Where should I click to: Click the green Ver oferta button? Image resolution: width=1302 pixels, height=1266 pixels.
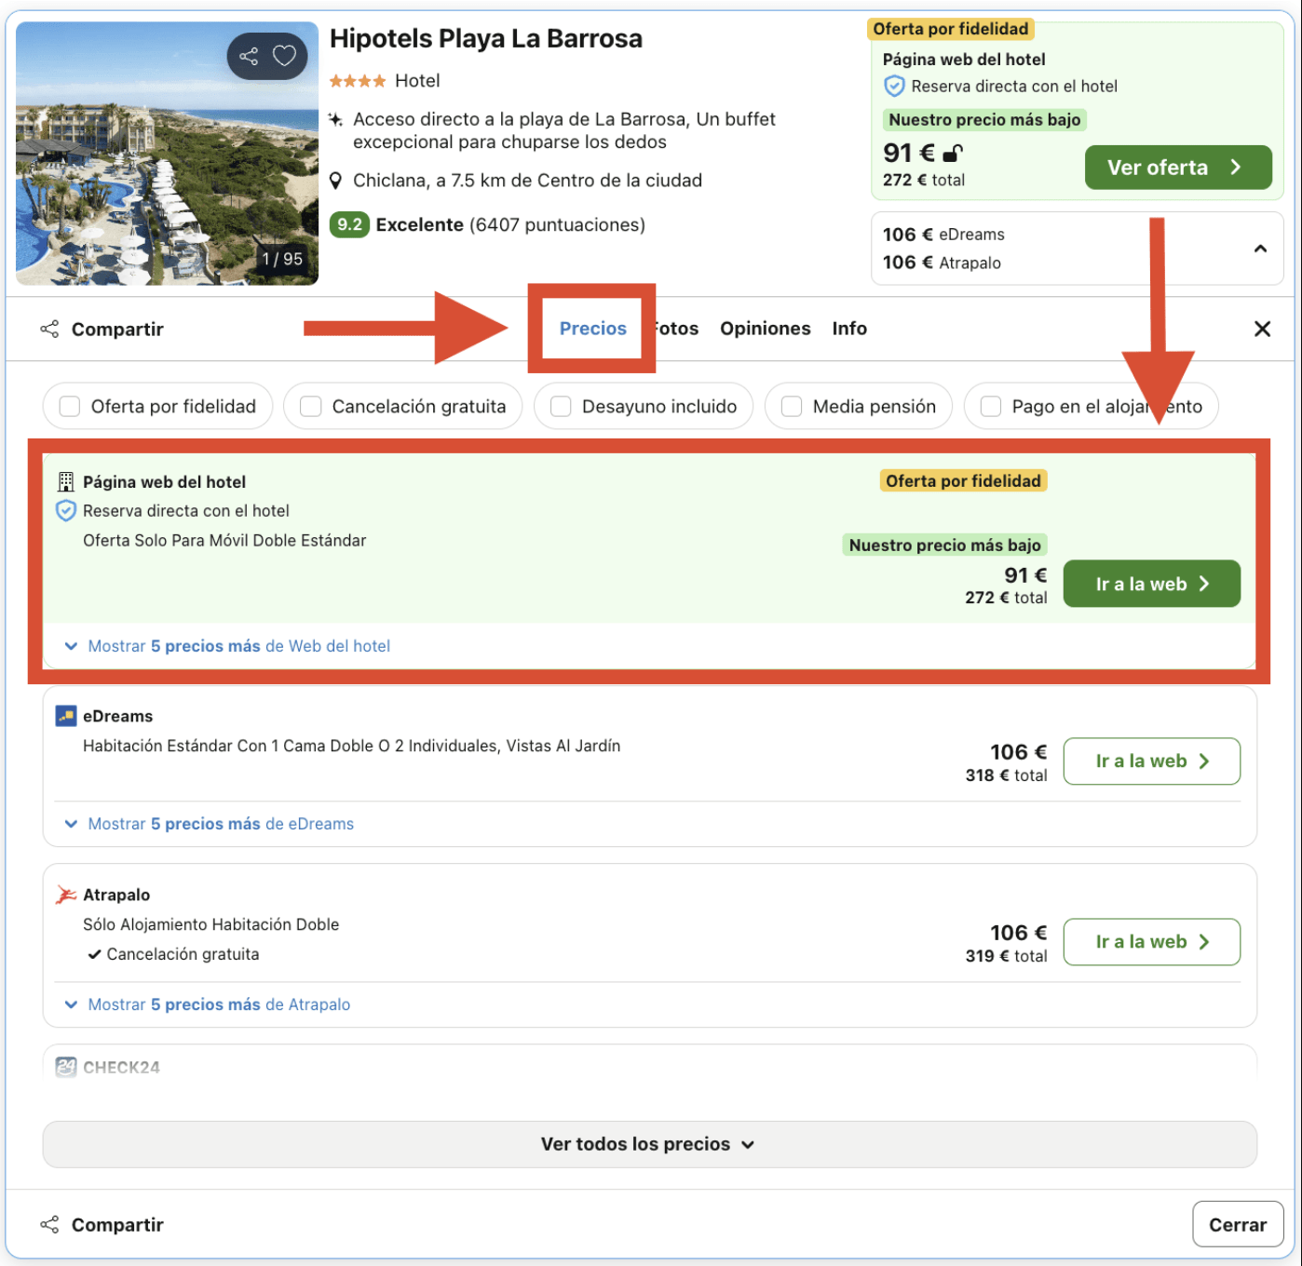tap(1178, 168)
